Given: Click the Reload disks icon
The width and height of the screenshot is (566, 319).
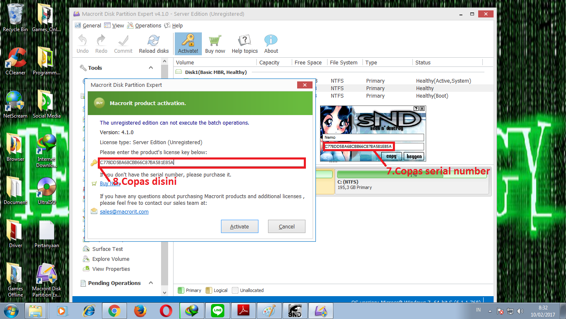Looking at the screenshot, I should (x=154, y=41).
